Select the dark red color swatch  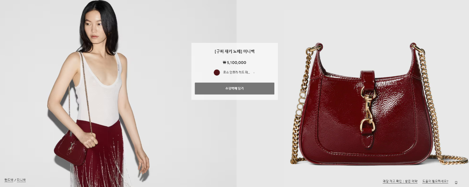click(x=217, y=72)
